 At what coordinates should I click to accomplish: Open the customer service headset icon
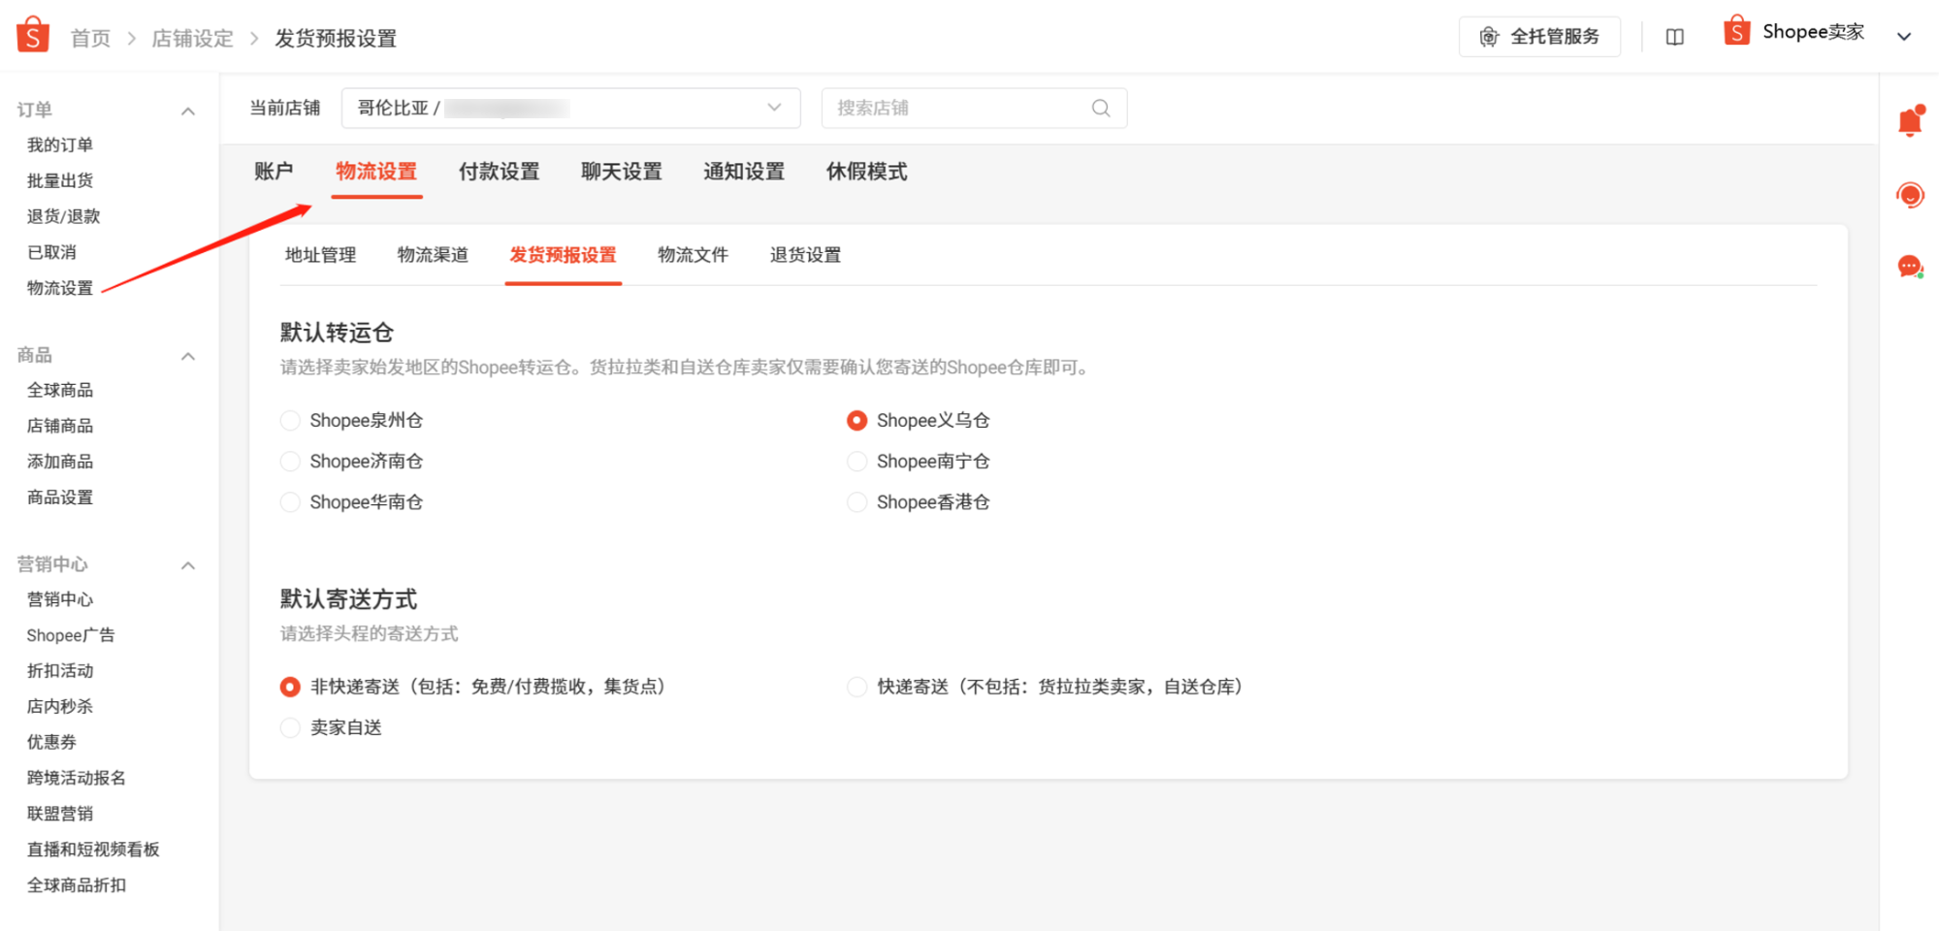tap(1910, 195)
